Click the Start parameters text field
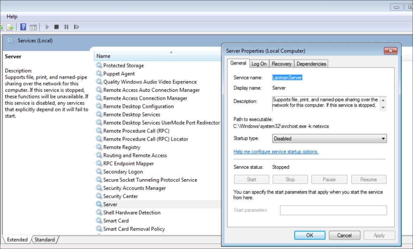The image size is (413, 249). click(x=333, y=210)
